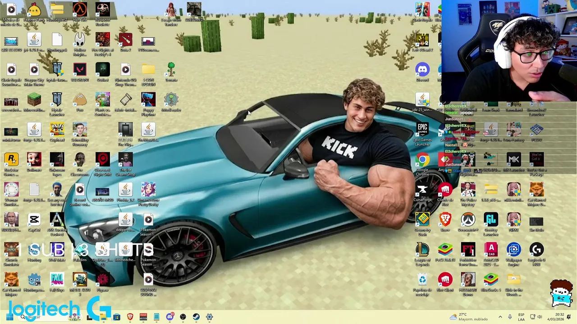The height and width of the screenshot is (324, 577).
Task: Open the Pou desktop shortcut
Action: click(x=80, y=102)
